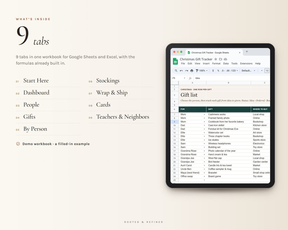The image size is (288, 230).
Task: Click the move-to-folder icon beside the title
Action: (x=220, y=59)
